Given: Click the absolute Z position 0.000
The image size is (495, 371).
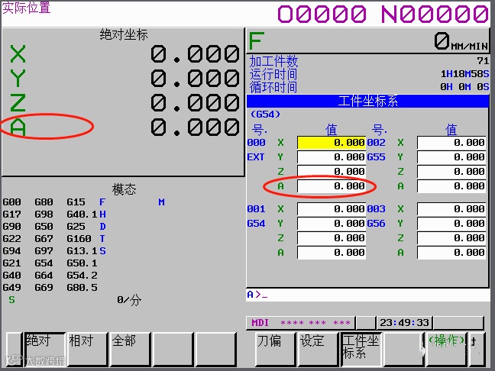Looking at the screenshot, I should tap(195, 103).
